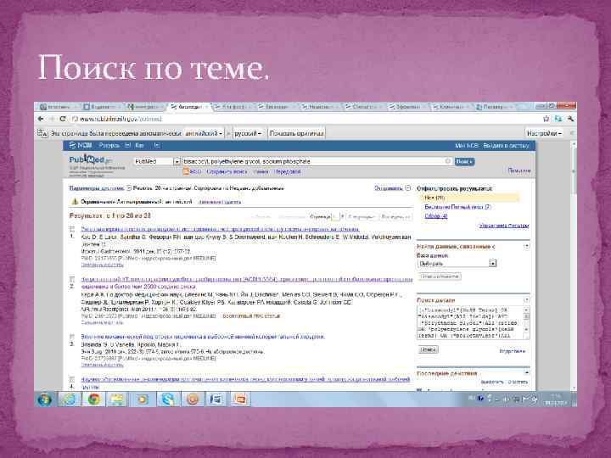Tick checkbox for result 2
Viewport: 611px width, 458px height.
point(72,279)
